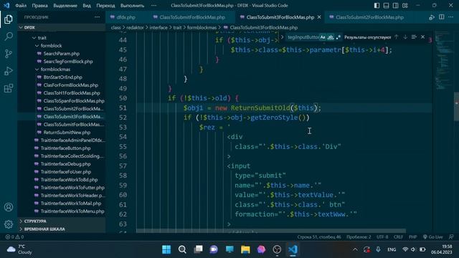Screen dimensions: 459x258
Task: Go to previous match arrow in find widget
Action: (397, 37)
